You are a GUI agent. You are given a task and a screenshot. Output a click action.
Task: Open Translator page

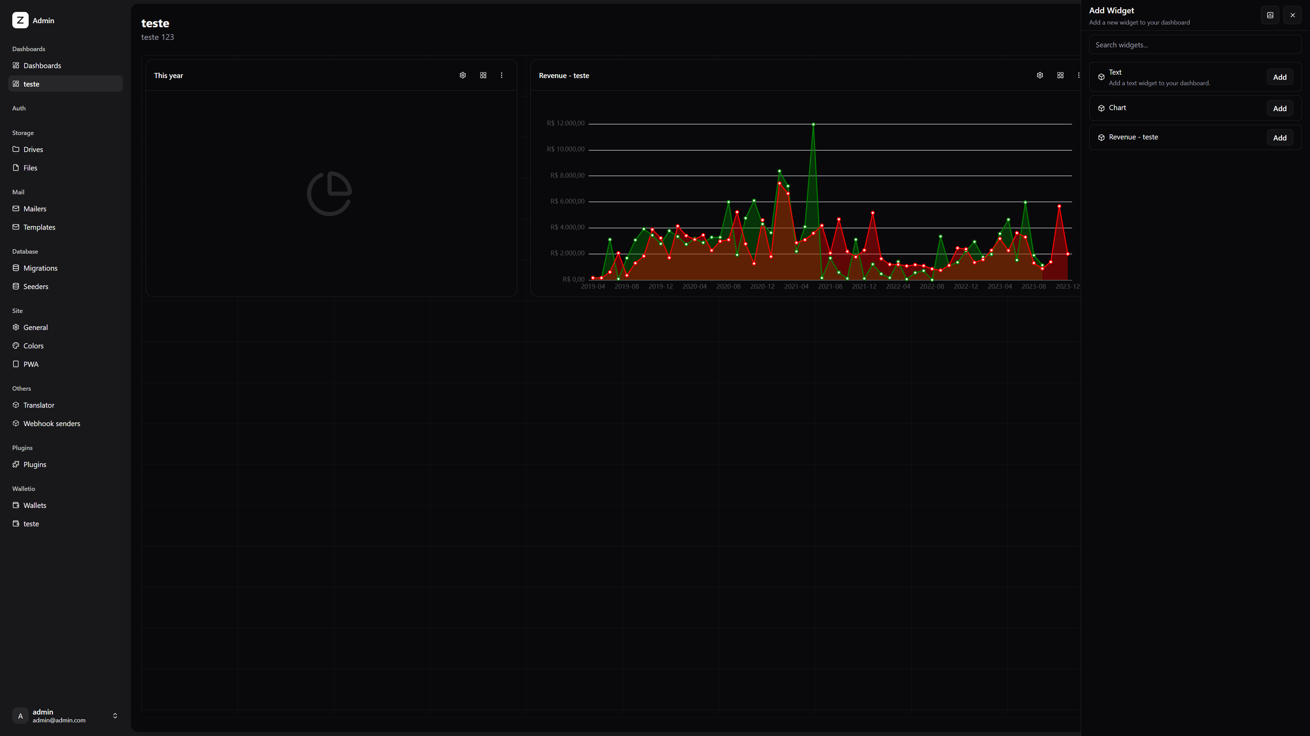(65, 405)
